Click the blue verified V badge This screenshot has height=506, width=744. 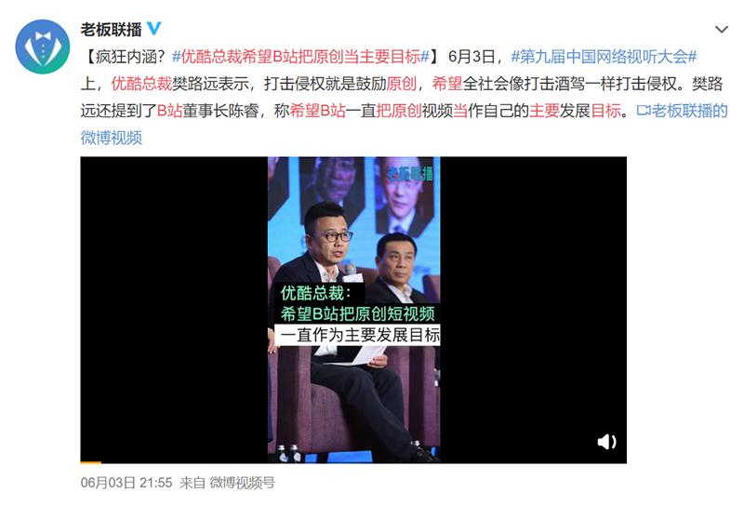pyautogui.click(x=153, y=29)
